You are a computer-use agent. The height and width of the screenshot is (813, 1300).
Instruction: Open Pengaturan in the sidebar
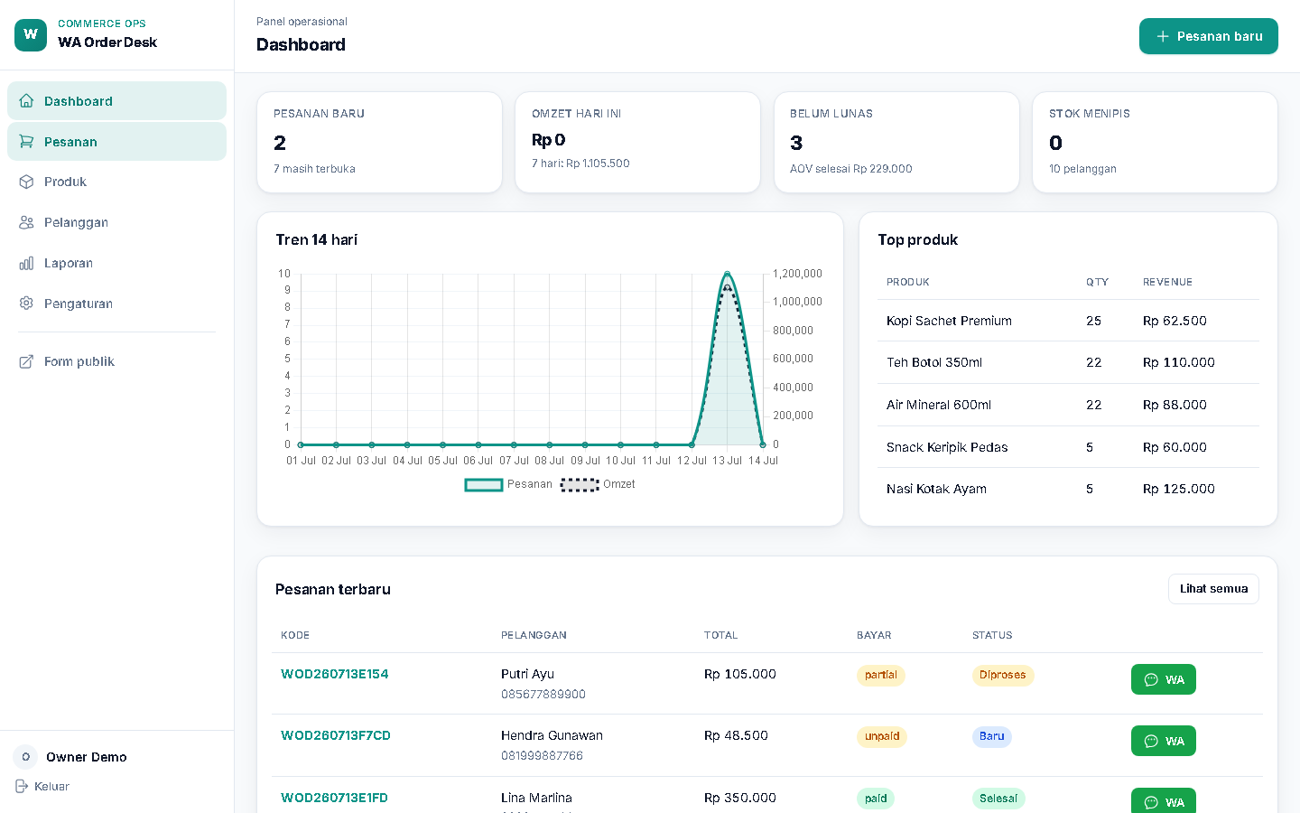tap(116, 304)
